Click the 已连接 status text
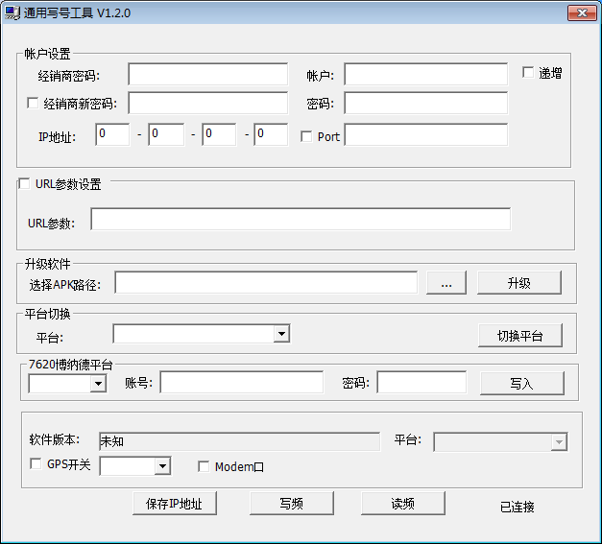 click(x=518, y=507)
